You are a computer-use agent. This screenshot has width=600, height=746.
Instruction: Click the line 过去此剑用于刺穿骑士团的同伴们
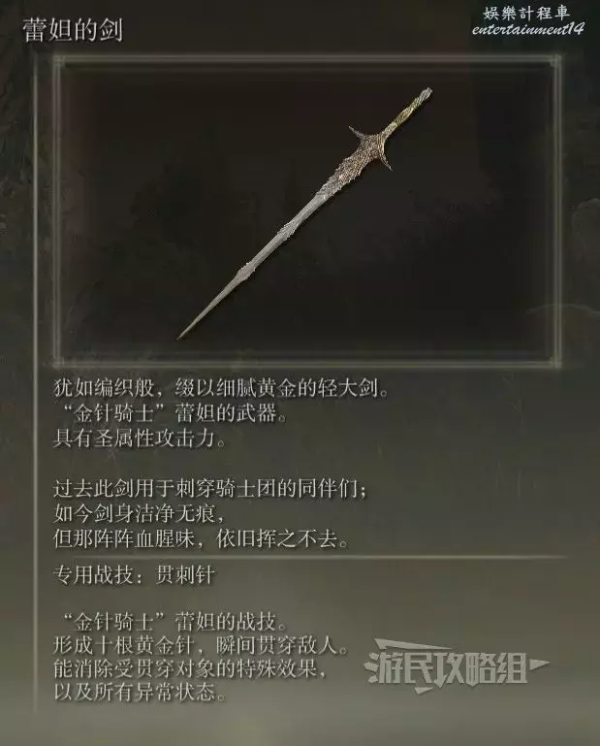(x=209, y=489)
